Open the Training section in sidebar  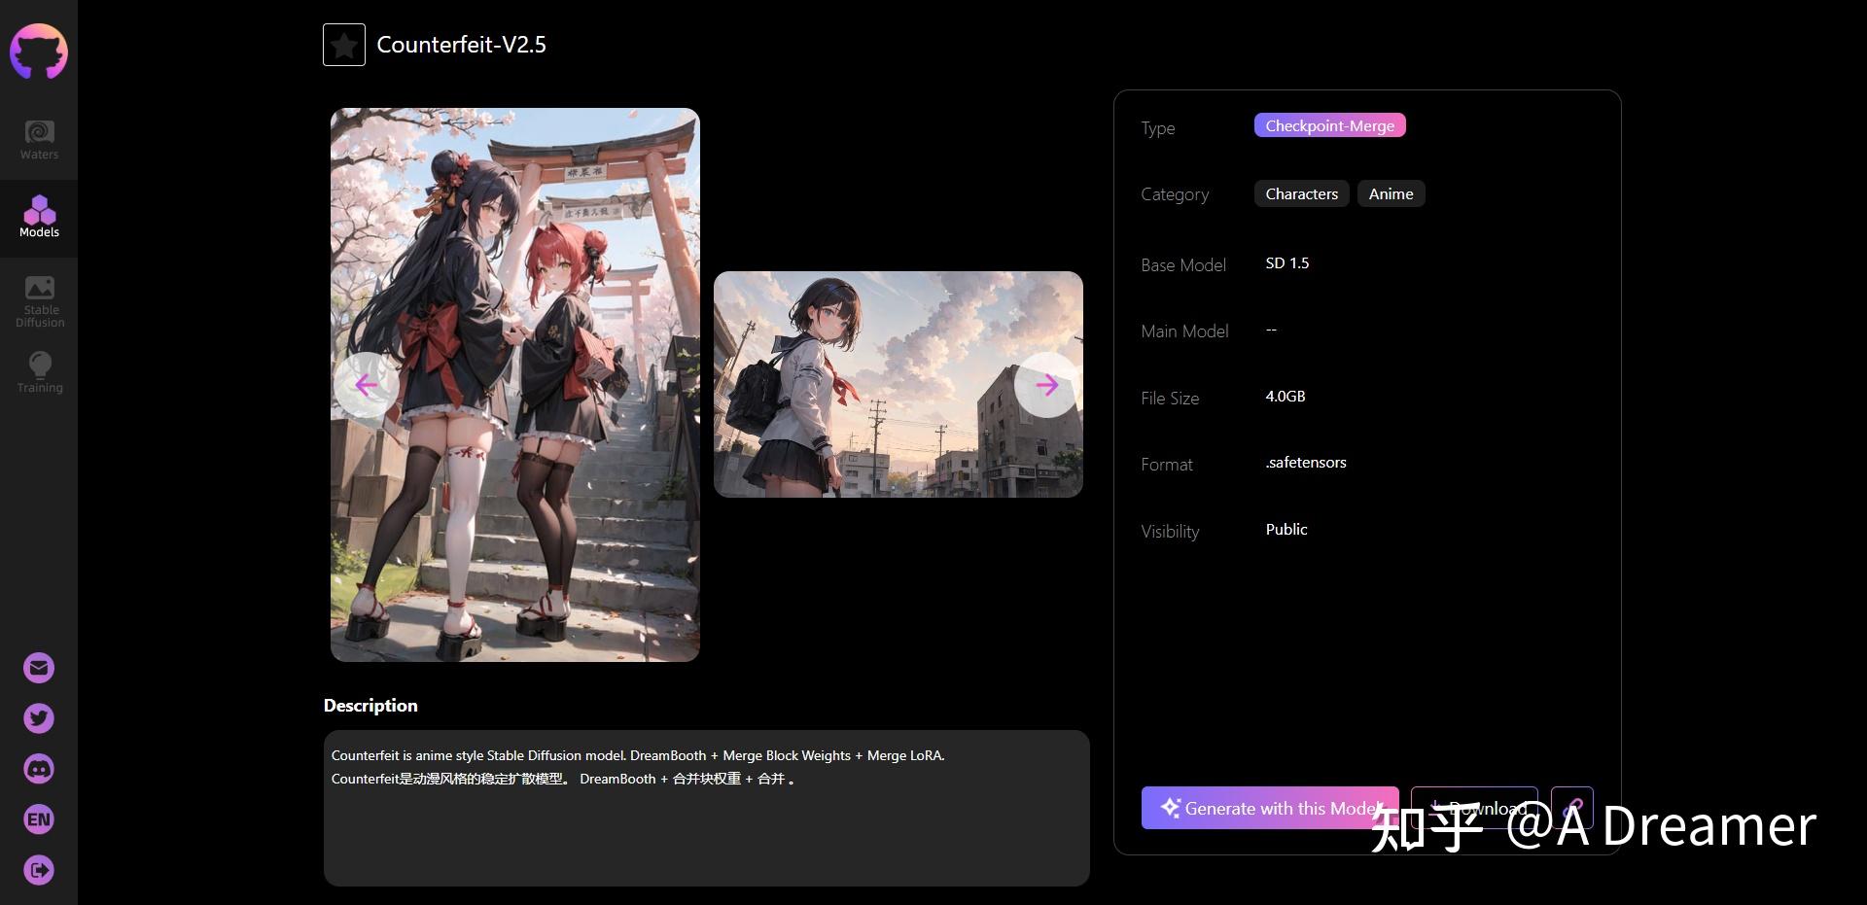pos(39,372)
